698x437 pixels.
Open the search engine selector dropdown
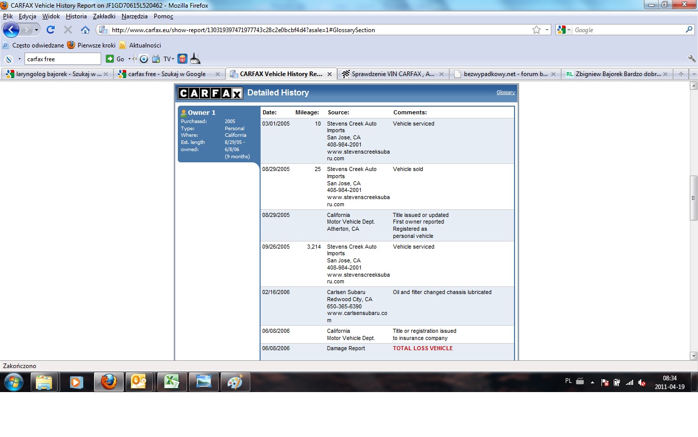point(569,30)
